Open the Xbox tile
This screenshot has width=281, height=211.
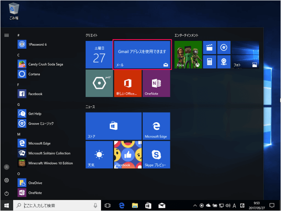188,55
